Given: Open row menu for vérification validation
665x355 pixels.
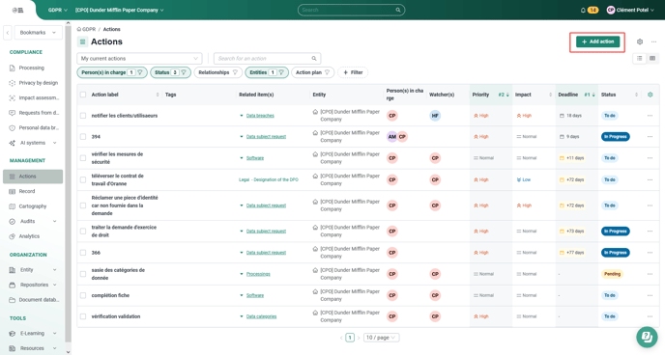Looking at the screenshot, I should click(650, 316).
